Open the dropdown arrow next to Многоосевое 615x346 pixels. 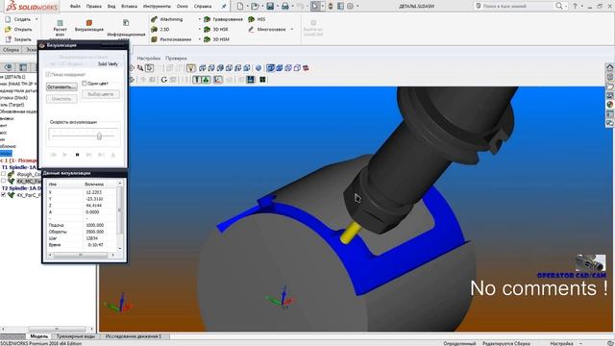point(292,30)
